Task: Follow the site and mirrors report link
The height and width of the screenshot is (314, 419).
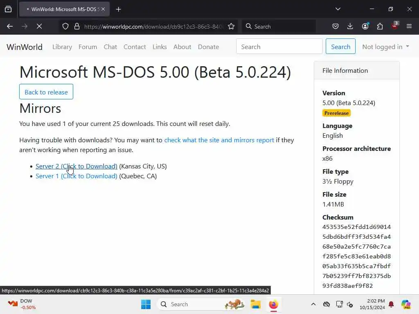Action: tap(219, 140)
